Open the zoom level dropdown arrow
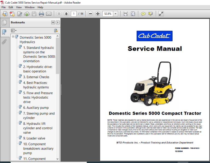Screen dimensions: 210x163 point(116,14)
